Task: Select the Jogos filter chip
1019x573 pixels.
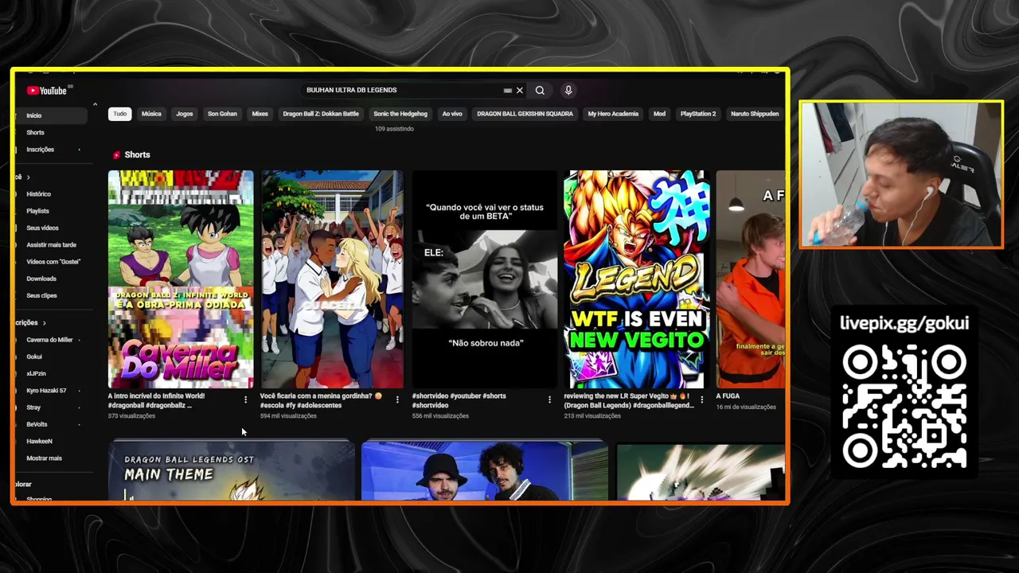Action: (185, 114)
